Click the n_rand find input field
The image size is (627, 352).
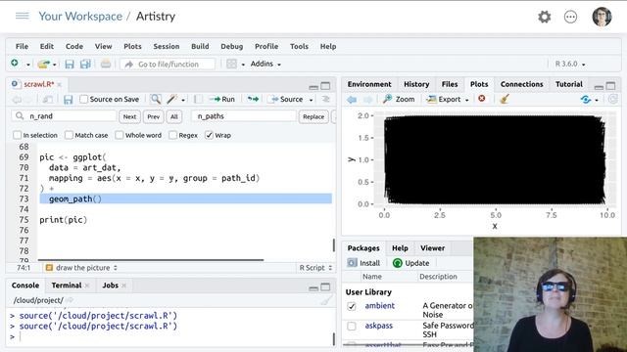[65, 116]
